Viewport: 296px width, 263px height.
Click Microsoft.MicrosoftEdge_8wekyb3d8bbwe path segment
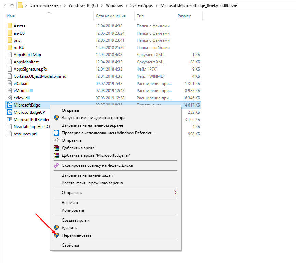point(199,5)
